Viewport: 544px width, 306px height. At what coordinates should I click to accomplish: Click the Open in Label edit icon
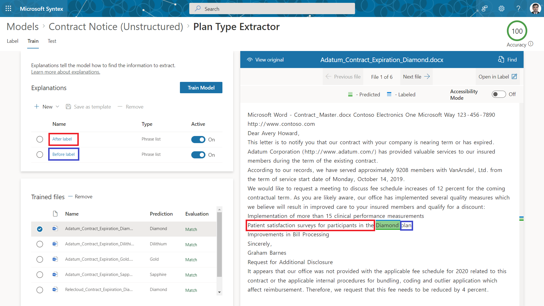coord(514,76)
